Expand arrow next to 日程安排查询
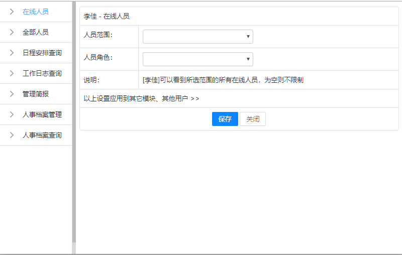 click(12, 53)
